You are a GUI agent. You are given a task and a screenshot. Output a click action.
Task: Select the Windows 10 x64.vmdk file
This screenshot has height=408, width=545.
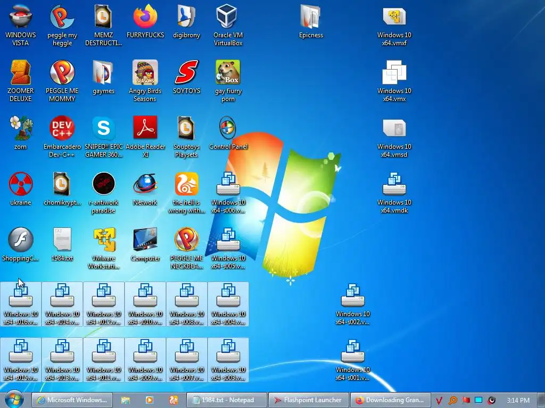pyautogui.click(x=394, y=192)
